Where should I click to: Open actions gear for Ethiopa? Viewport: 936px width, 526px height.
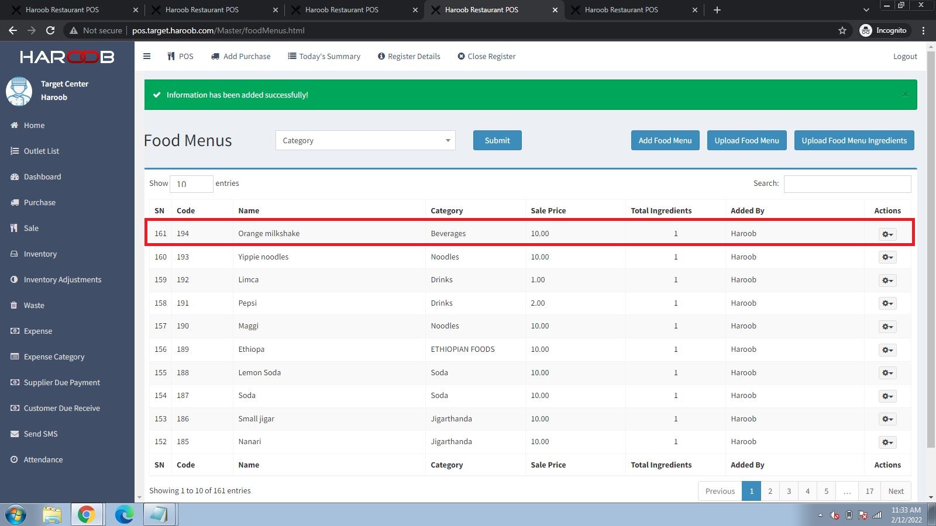(x=887, y=349)
